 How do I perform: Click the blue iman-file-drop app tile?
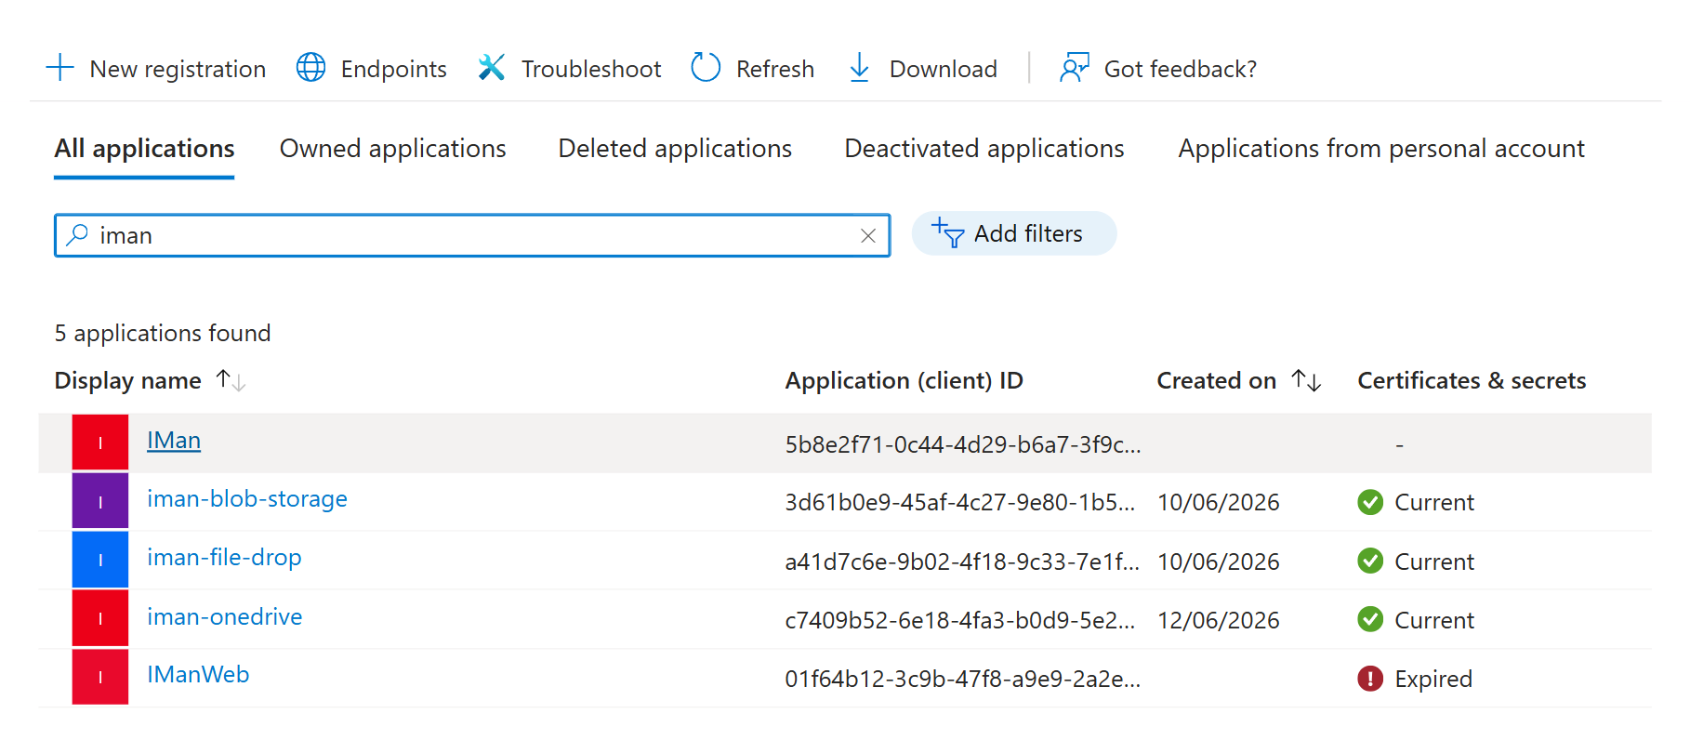[100, 560]
